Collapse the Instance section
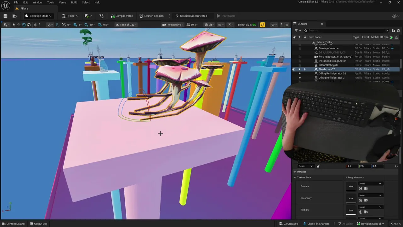 pos(295,172)
